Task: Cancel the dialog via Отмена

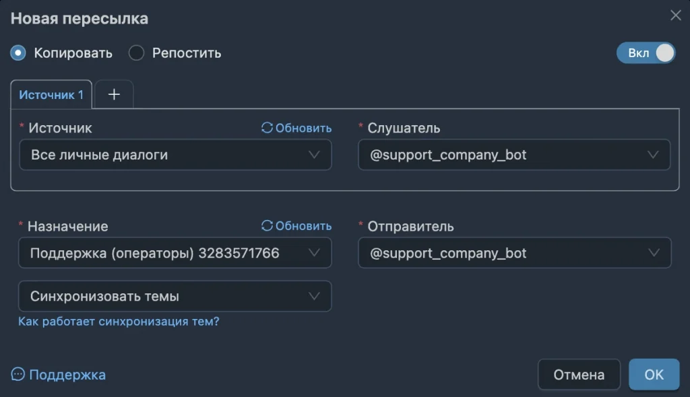Action: coord(579,375)
